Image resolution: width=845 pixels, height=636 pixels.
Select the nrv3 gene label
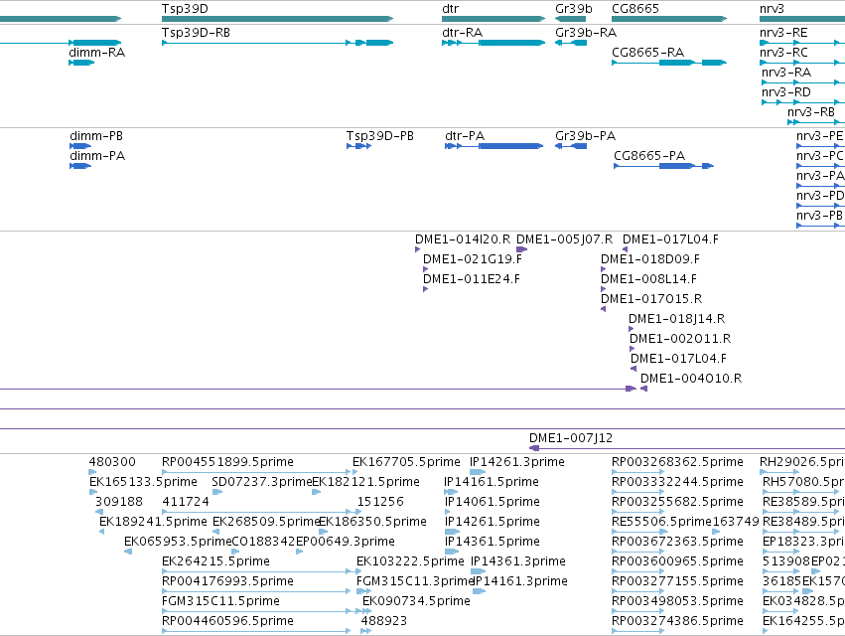[x=772, y=9]
